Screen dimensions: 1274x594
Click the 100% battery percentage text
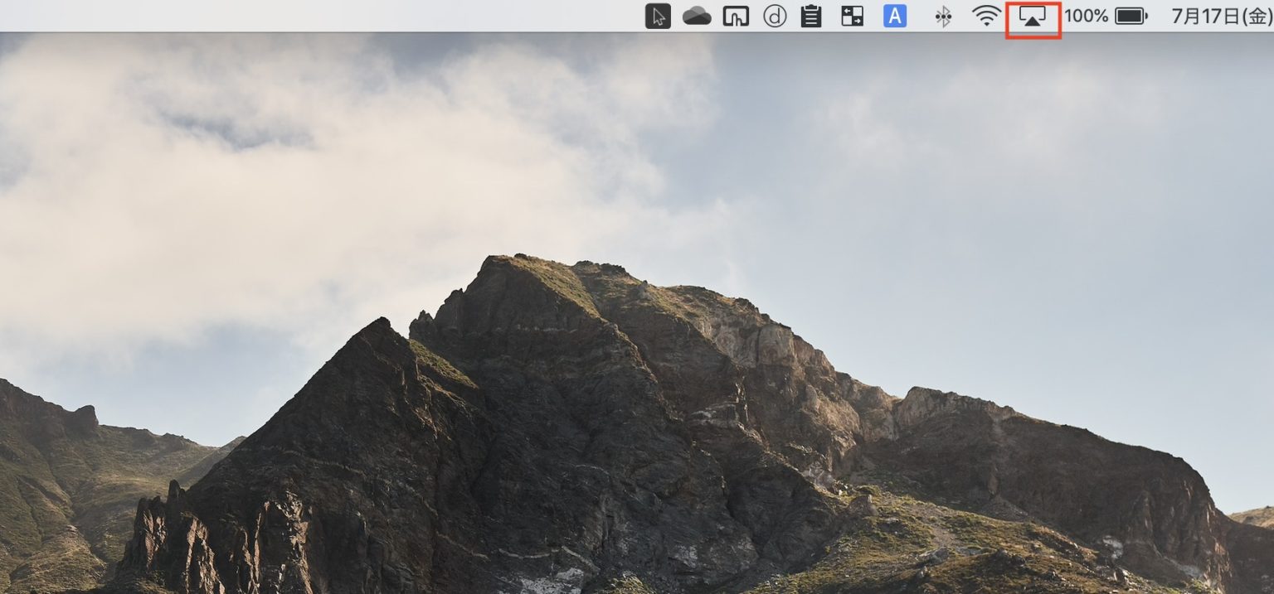pos(1087,16)
